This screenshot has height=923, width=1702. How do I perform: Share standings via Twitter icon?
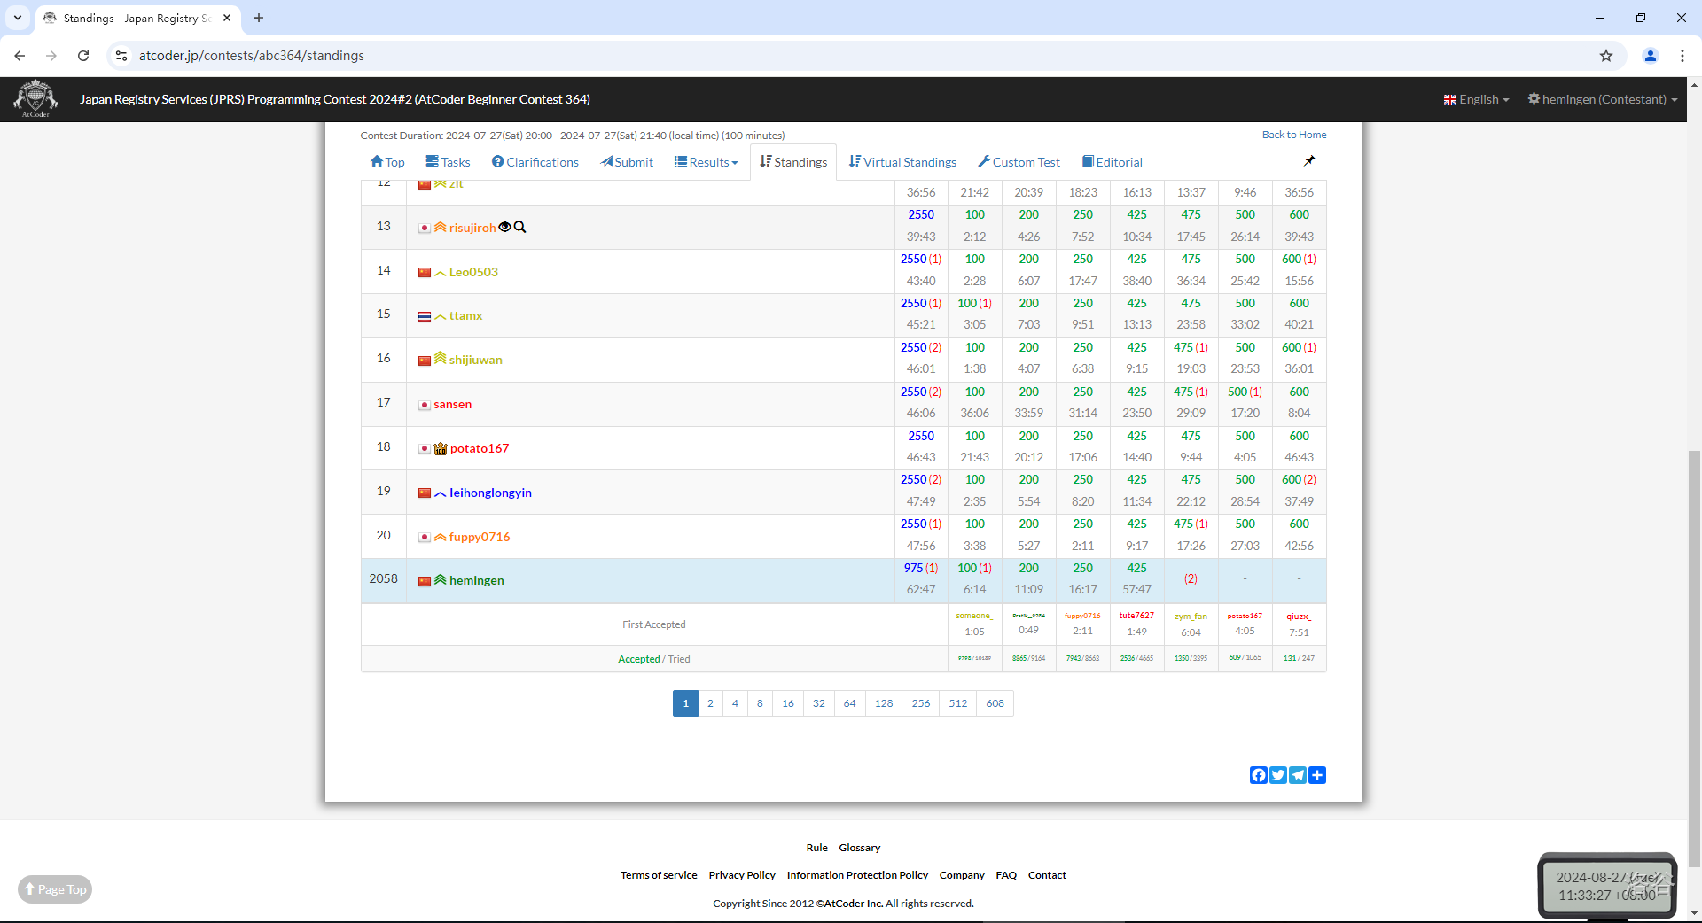click(x=1277, y=775)
